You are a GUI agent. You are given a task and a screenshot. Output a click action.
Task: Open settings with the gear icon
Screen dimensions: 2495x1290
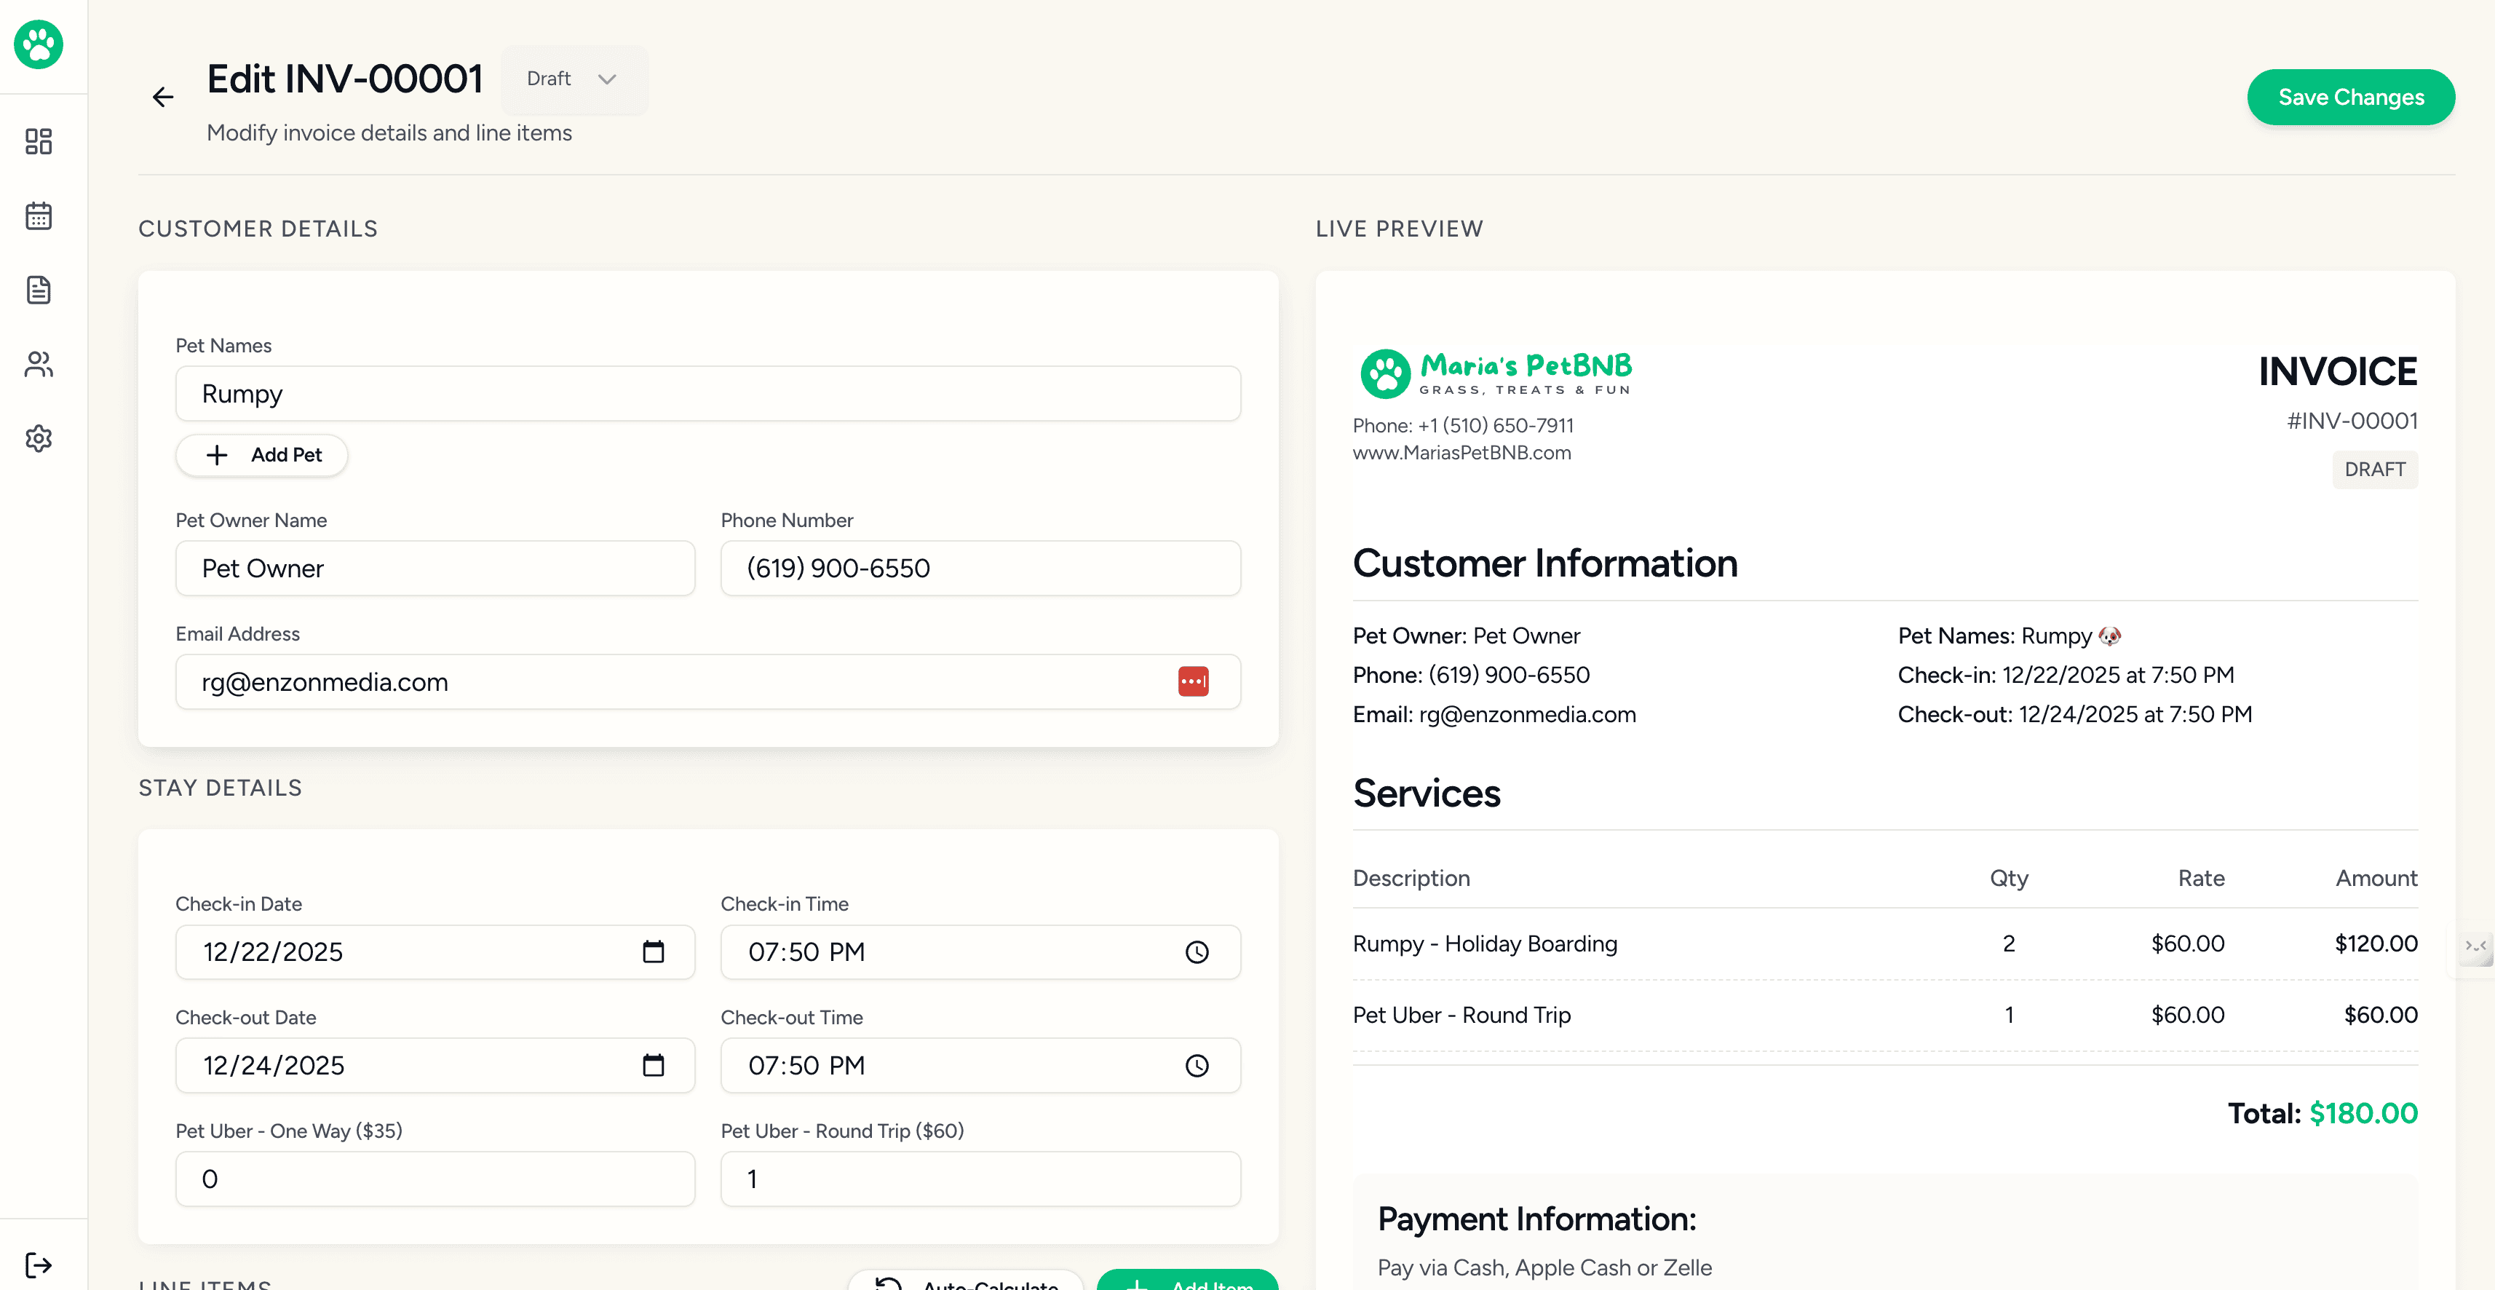point(38,438)
